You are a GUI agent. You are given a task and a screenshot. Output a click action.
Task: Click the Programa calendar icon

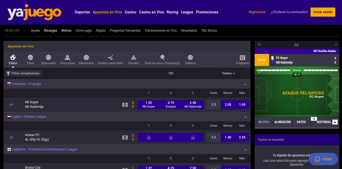pyautogui.click(x=242, y=58)
